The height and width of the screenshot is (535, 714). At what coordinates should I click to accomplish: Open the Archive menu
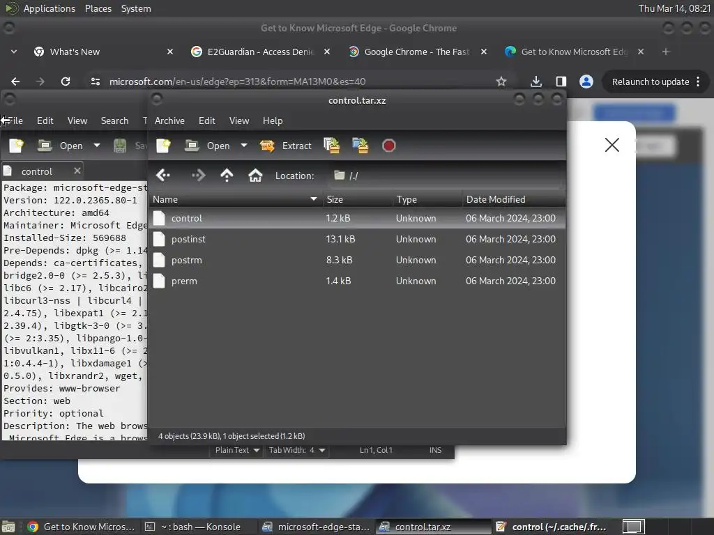pyautogui.click(x=169, y=121)
